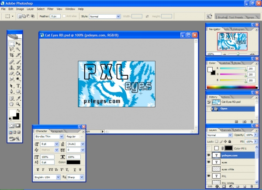Select the Paint Bucket tool

tap(18, 74)
